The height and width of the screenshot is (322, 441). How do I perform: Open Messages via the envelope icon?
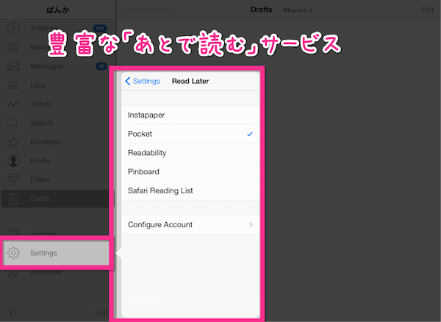tap(13, 66)
